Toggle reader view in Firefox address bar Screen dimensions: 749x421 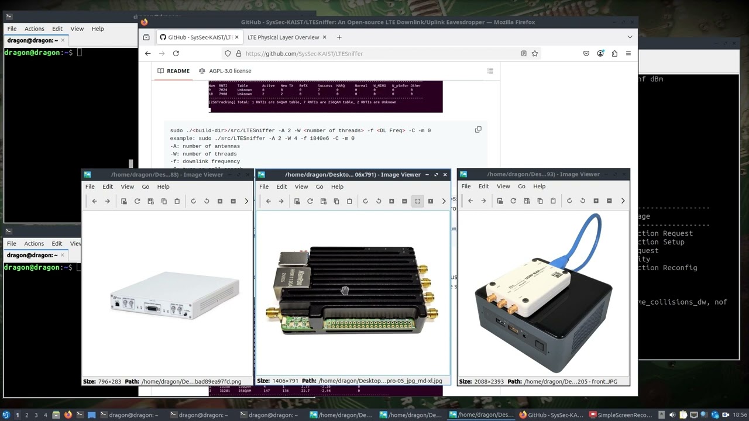524,53
